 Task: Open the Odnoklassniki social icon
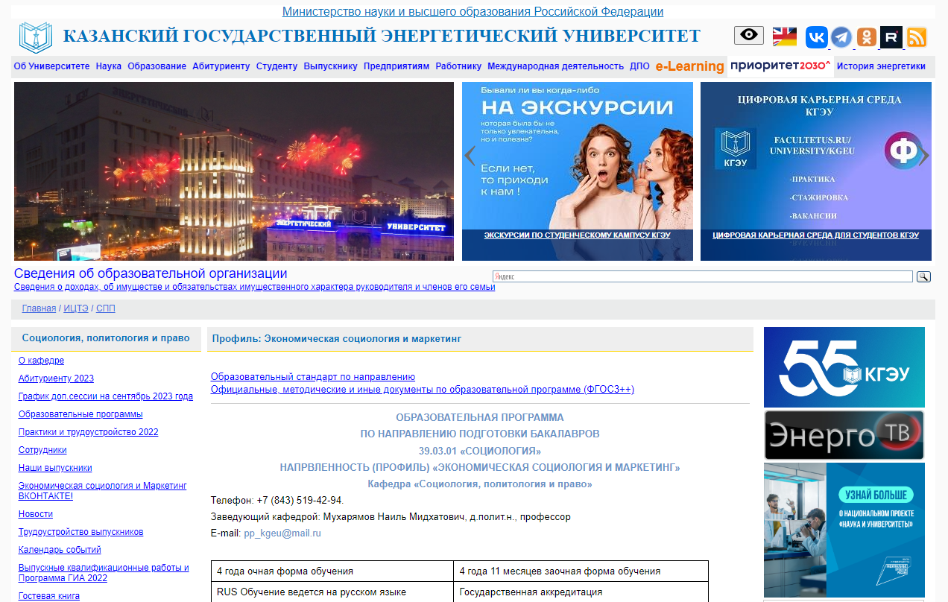[x=866, y=37]
